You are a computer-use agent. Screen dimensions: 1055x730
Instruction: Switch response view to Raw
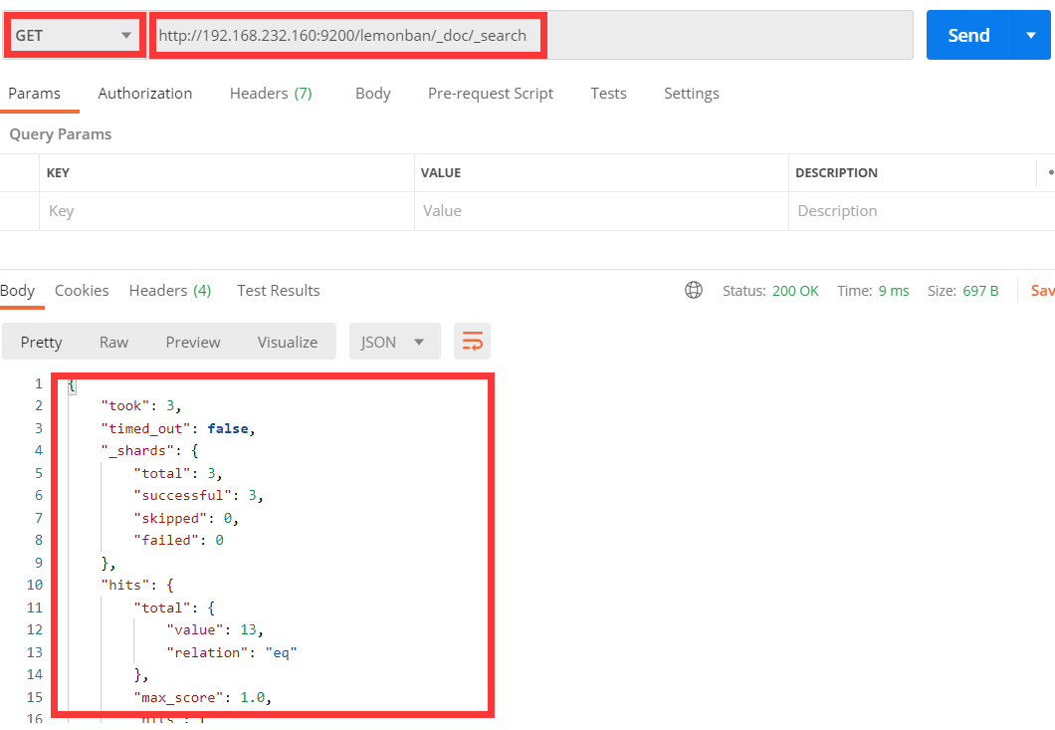[x=113, y=343]
